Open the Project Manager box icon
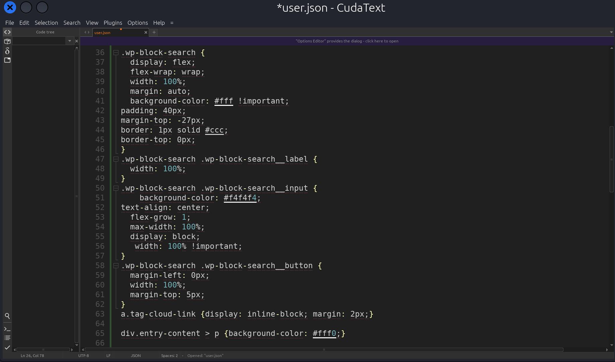Image resolution: width=615 pixels, height=362 pixels. 7,41
